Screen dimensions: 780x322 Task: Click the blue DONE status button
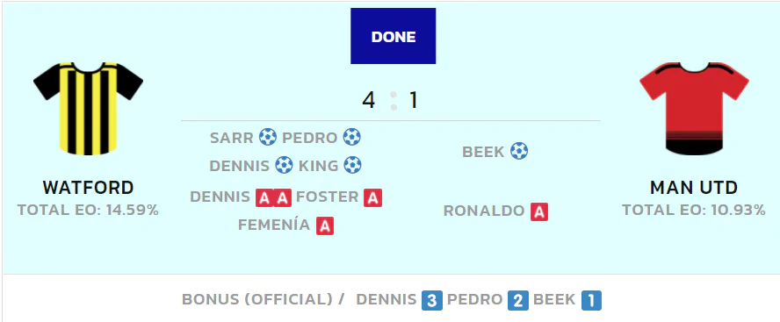click(x=393, y=36)
